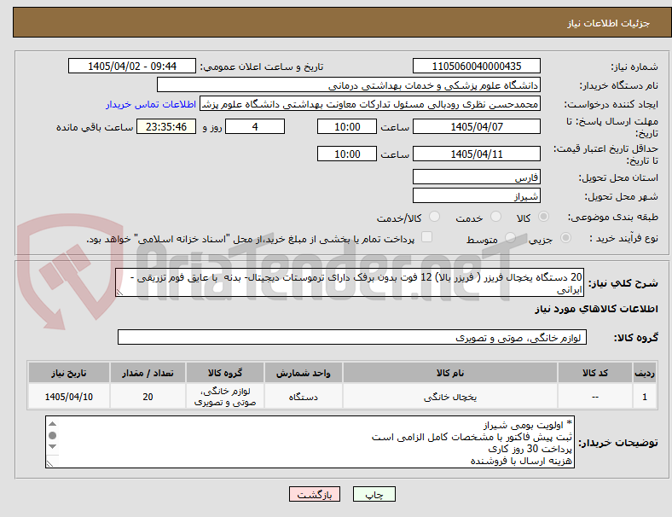Select the کالا/خدمت radio button
The height and width of the screenshot is (517, 672).
(x=434, y=217)
